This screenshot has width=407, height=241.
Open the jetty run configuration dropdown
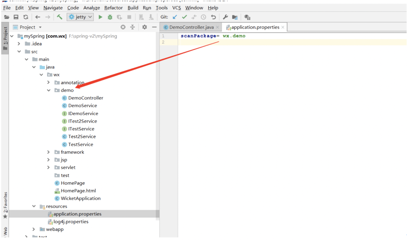[x=80, y=17]
